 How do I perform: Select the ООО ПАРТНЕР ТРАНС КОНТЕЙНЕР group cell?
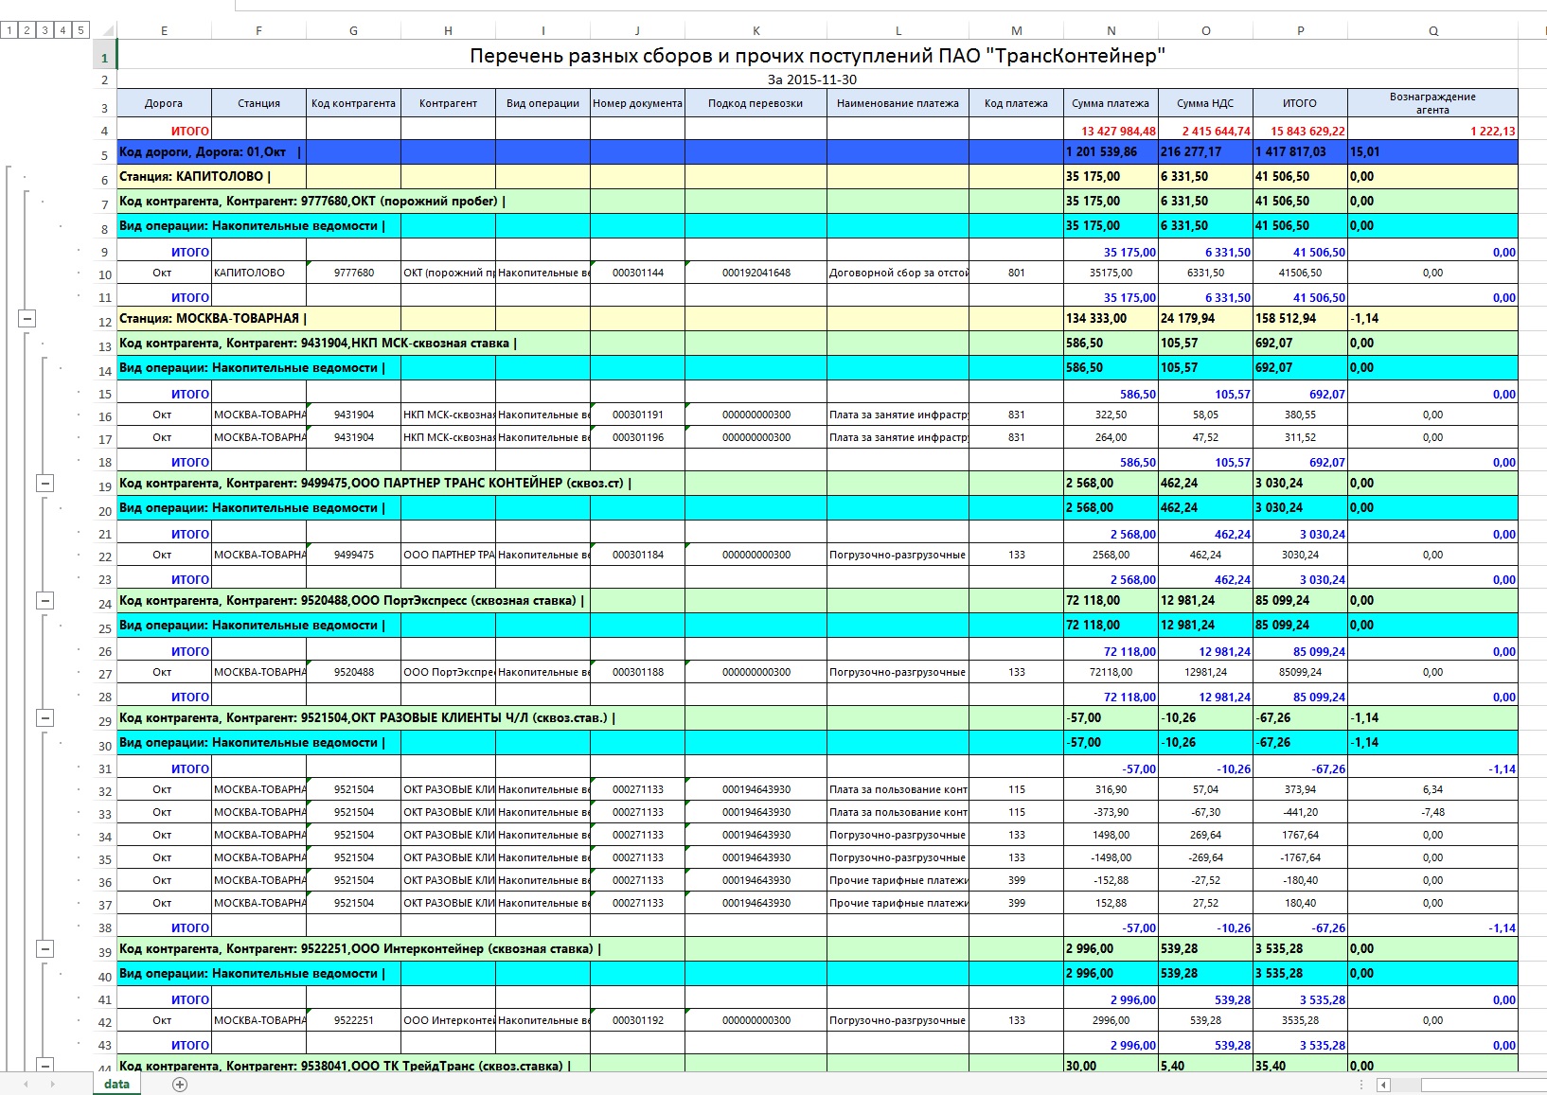(376, 484)
